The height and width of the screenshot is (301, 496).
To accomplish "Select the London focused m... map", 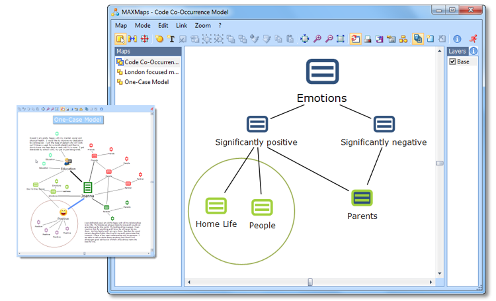I will [147, 72].
